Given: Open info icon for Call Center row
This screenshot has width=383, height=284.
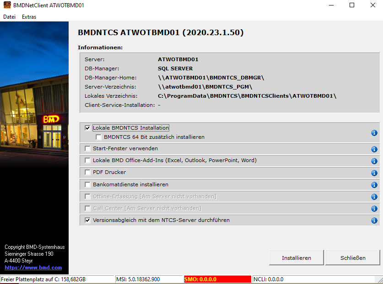Looking at the screenshot, I should point(374,209).
